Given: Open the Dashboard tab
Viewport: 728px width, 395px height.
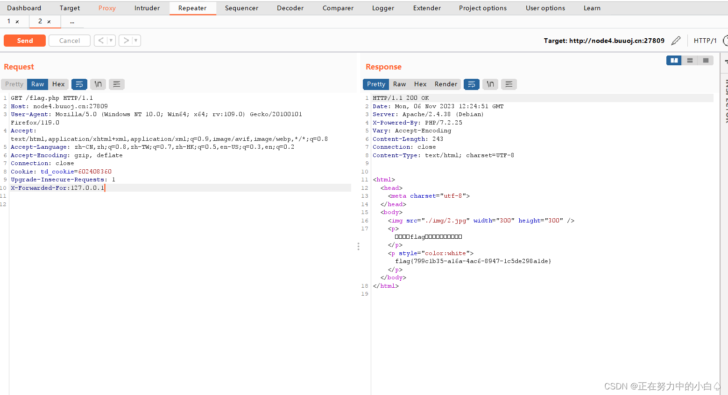Looking at the screenshot, I should [24, 8].
